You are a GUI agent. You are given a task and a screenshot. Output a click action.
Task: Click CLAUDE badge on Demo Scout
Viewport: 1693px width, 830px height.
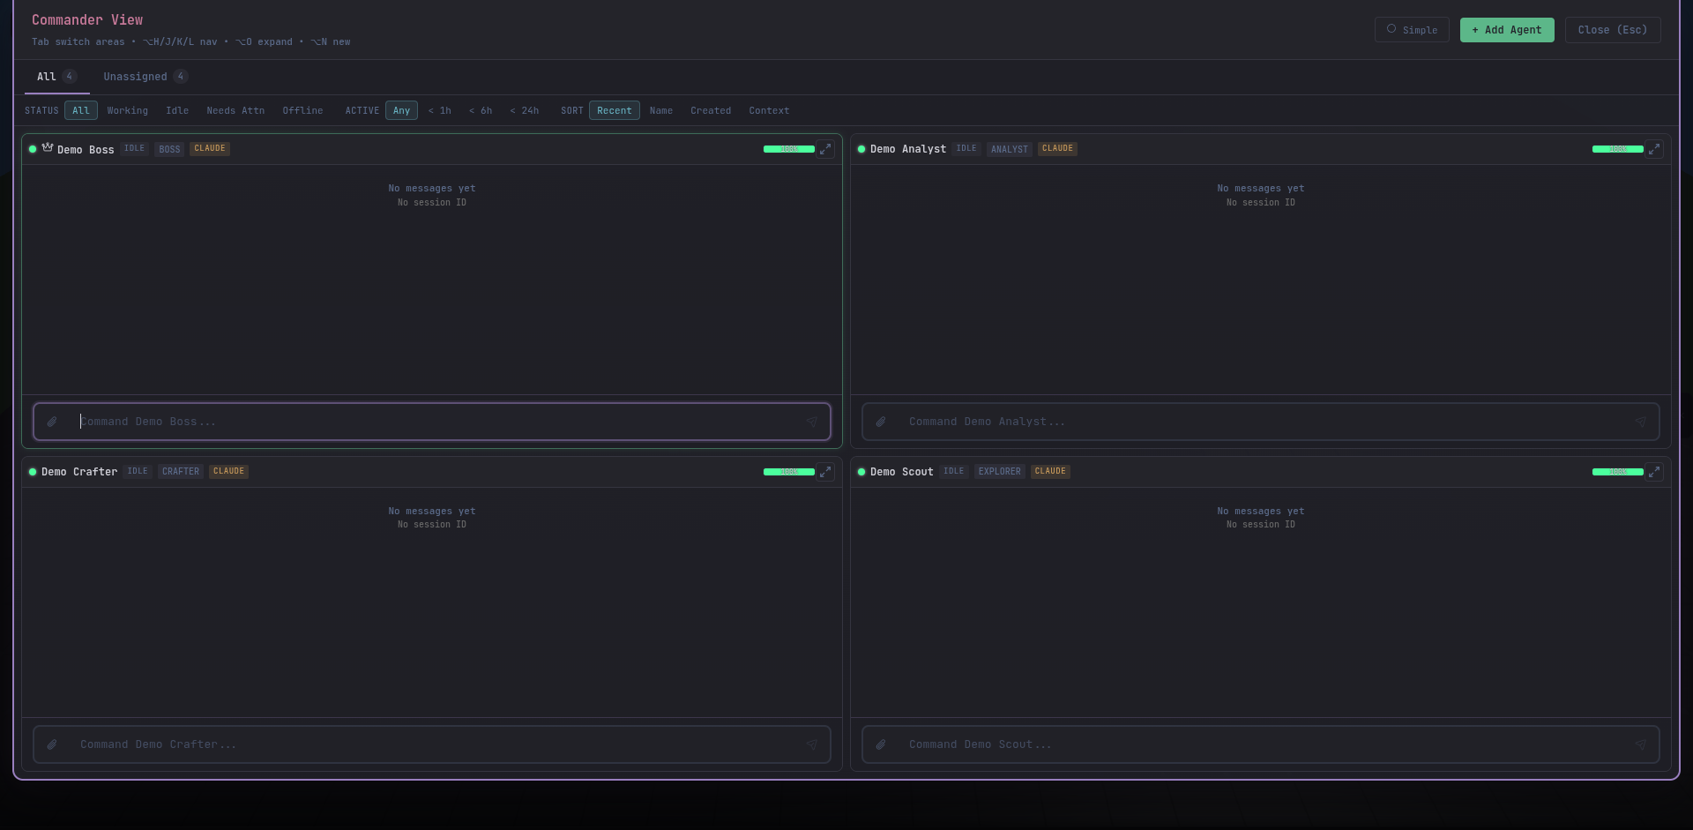click(x=1050, y=472)
